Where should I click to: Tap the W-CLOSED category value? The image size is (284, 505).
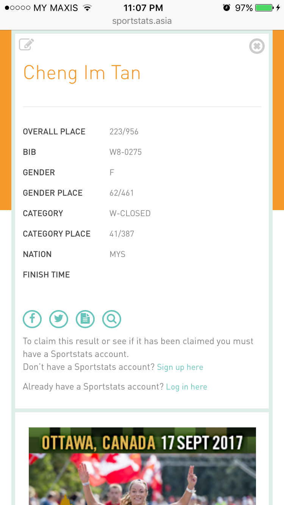tap(130, 214)
